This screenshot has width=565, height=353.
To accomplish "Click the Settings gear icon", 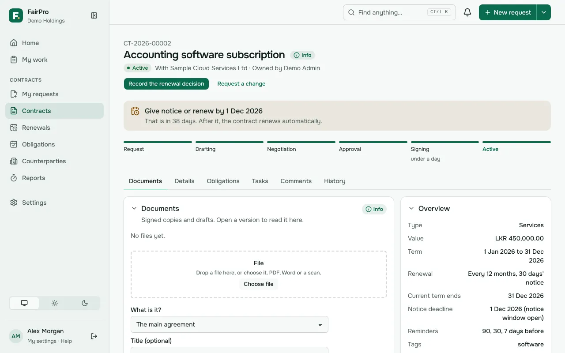I will point(14,203).
